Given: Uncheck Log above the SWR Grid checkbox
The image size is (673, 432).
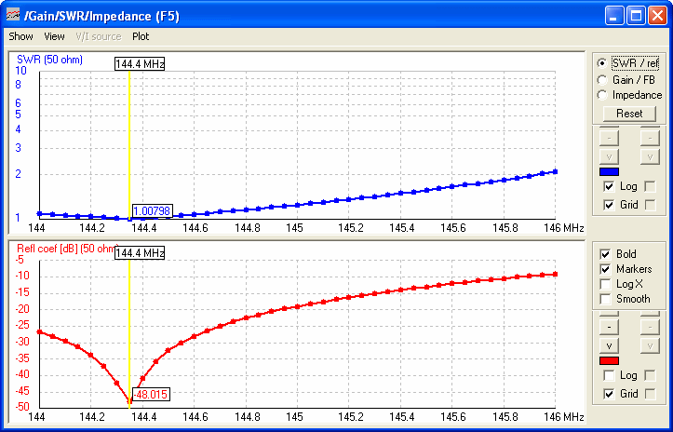Looking at the screenshot, I should point(609,186).
